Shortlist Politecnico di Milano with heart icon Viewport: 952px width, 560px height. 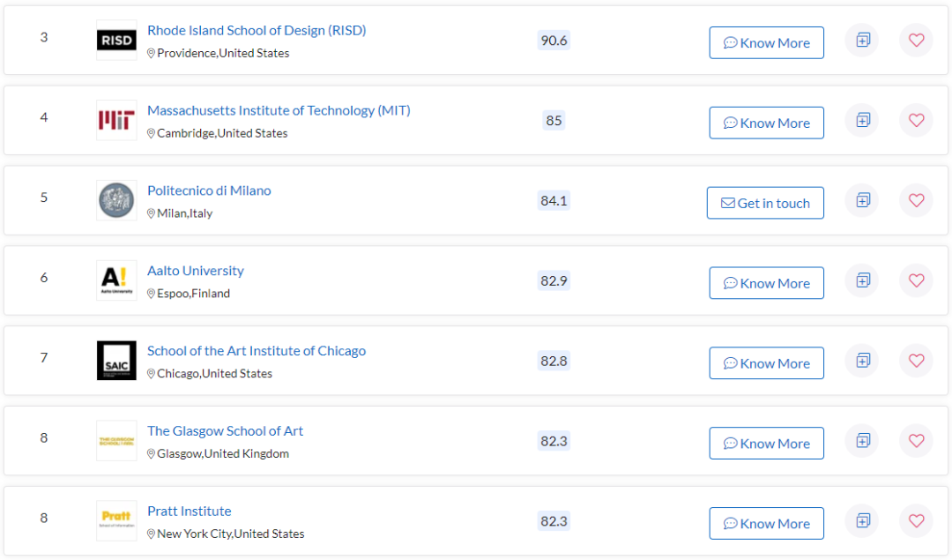click(916, 200)
